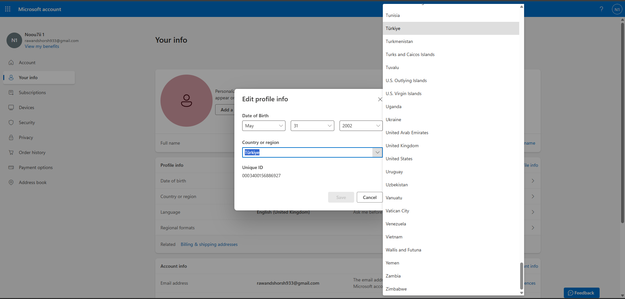Click the Cancel button in the dialog

[369, 197]
